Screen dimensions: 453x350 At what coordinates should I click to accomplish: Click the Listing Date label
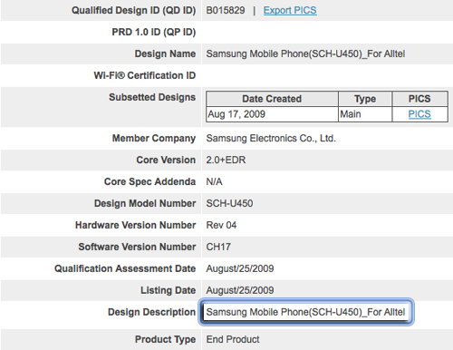point(168,290)
